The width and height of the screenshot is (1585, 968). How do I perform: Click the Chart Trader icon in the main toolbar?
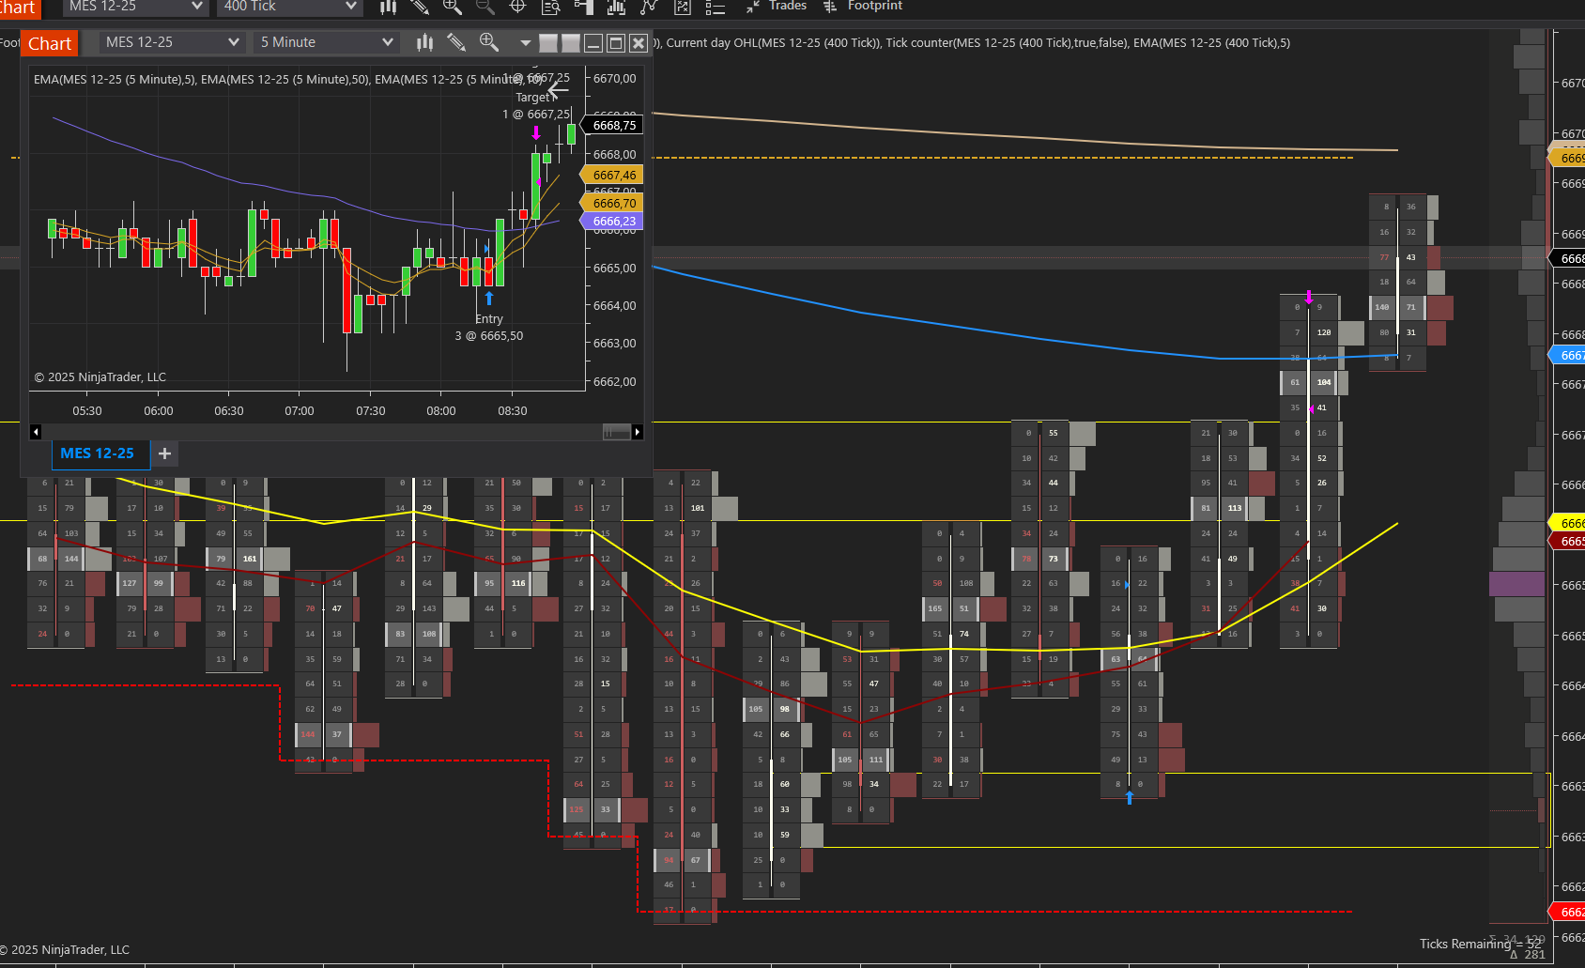tap(583, 7)
